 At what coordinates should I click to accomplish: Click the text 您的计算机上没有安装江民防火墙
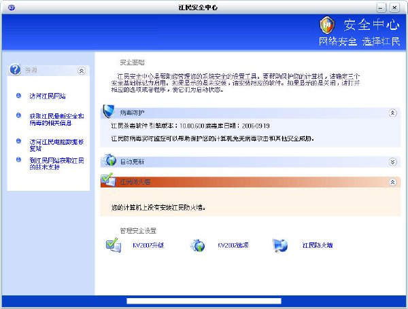(158, 208)
